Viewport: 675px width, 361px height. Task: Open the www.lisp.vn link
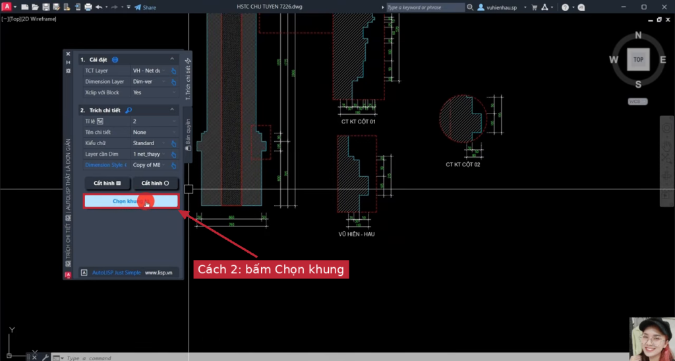[x=158, y=273]
